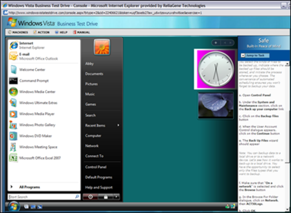The width and height of the screenshot is (291, 213).
Task: Click the instructions panel scrollbar up arrow
Action: (287, 64)
